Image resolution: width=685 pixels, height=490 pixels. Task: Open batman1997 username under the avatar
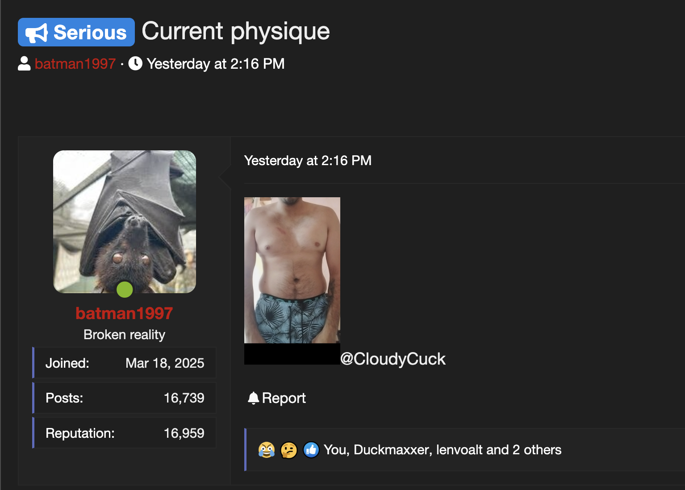point(124,313)
